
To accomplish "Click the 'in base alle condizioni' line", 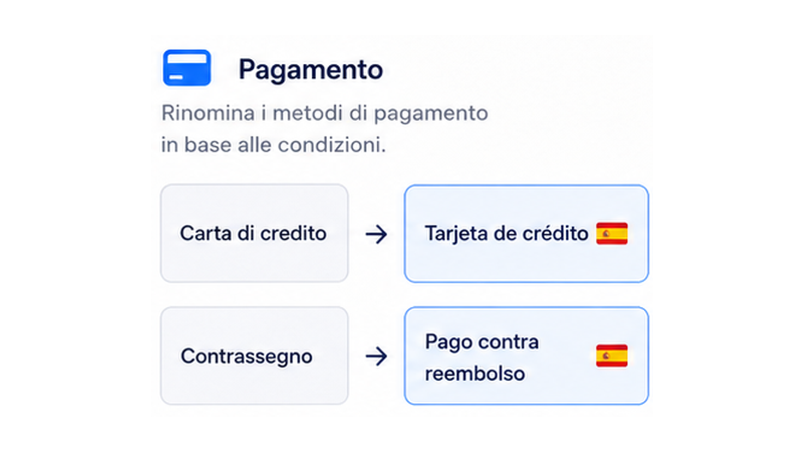I will pyautogui.click(x=273, y=145).
